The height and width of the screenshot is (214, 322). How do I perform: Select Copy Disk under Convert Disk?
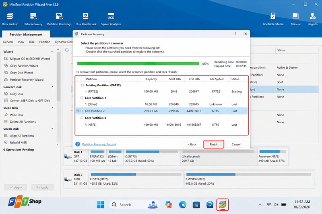pyautogui.click(x=14, y=94)
